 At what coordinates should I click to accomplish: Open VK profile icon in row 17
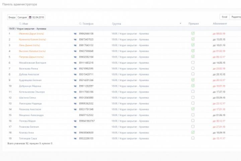coord(75,127)
